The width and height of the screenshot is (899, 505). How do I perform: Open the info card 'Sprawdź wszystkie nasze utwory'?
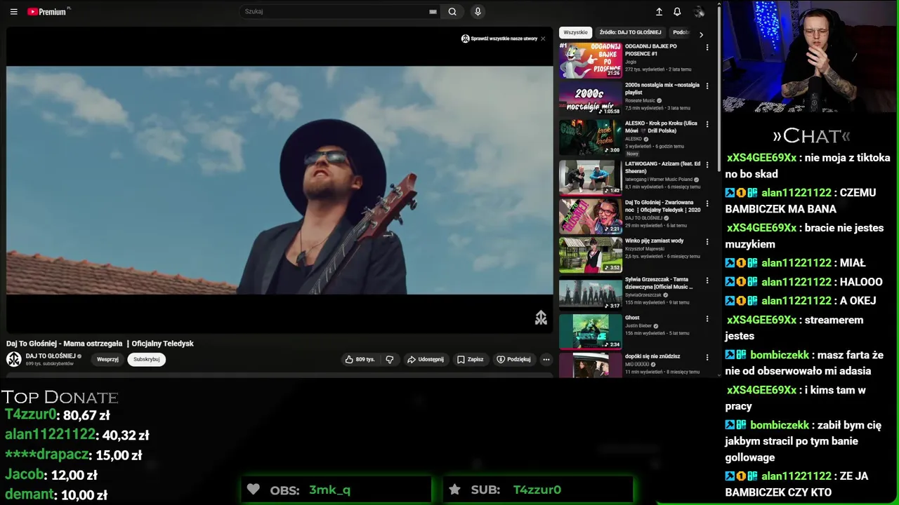coord(499,39)
